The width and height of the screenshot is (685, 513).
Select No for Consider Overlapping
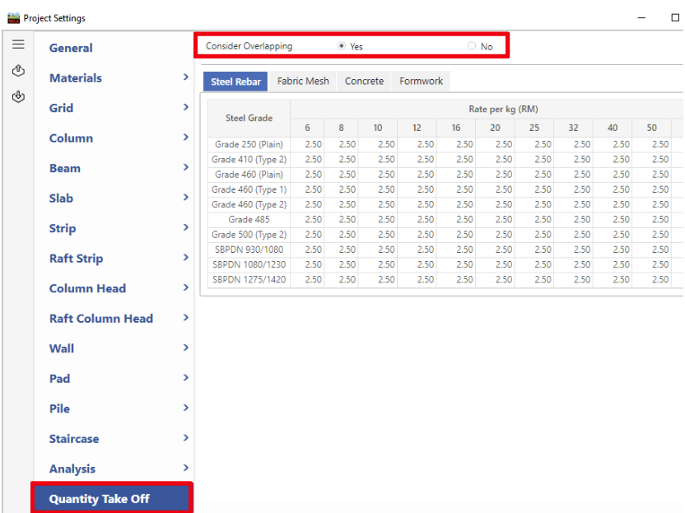472,46
